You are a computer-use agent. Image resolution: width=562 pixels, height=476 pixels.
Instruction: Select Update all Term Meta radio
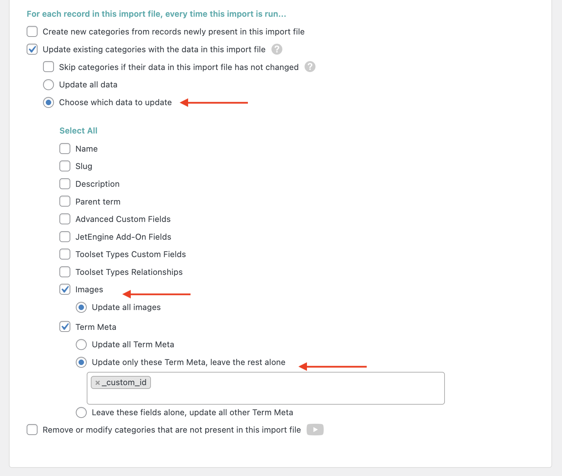pyautogui.click(x=81, y=345)
